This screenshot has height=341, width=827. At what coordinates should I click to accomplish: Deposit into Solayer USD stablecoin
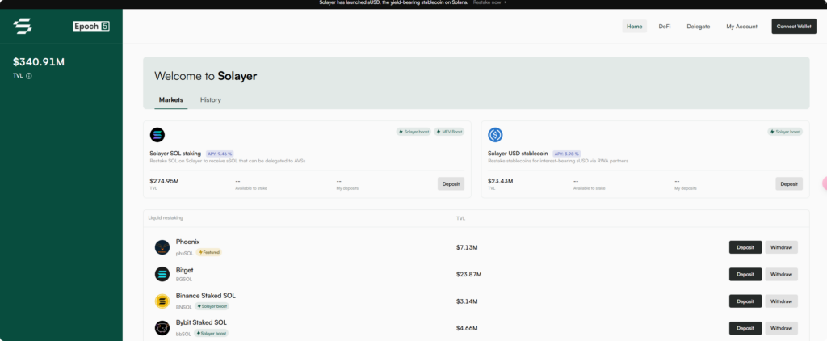tap(789, 183)
